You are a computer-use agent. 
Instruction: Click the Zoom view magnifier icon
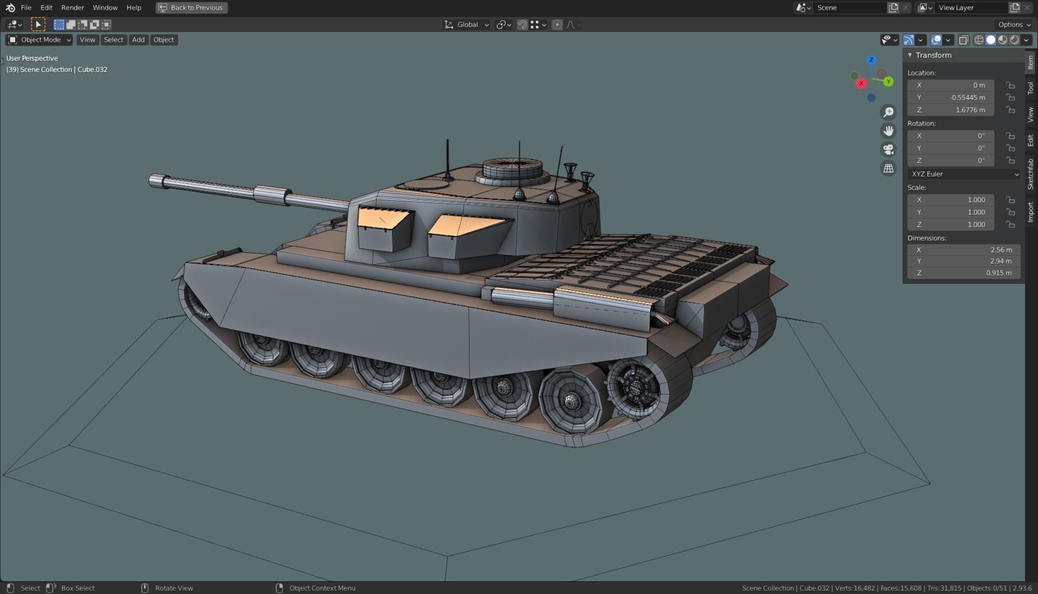tap(888, 112)
